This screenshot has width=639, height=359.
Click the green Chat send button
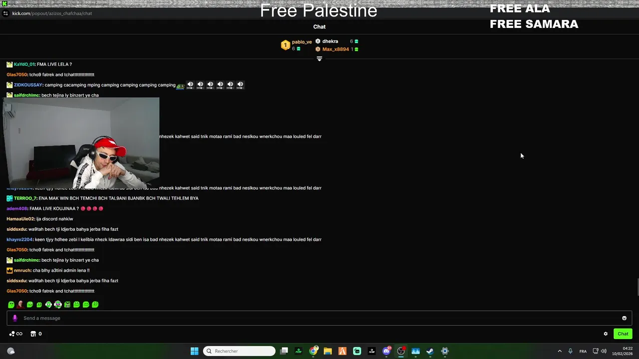coord(623,334)
